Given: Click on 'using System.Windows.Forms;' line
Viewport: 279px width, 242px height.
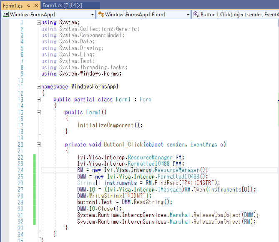Looking at the screenshot, I should pyautogui.click(x=81, y=74).
